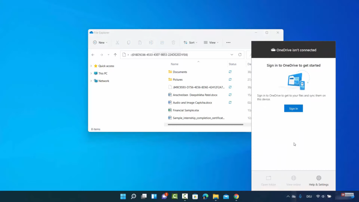359x202 pixels.
Task: Click the Delete trash icon
Action: click(173, 42)
